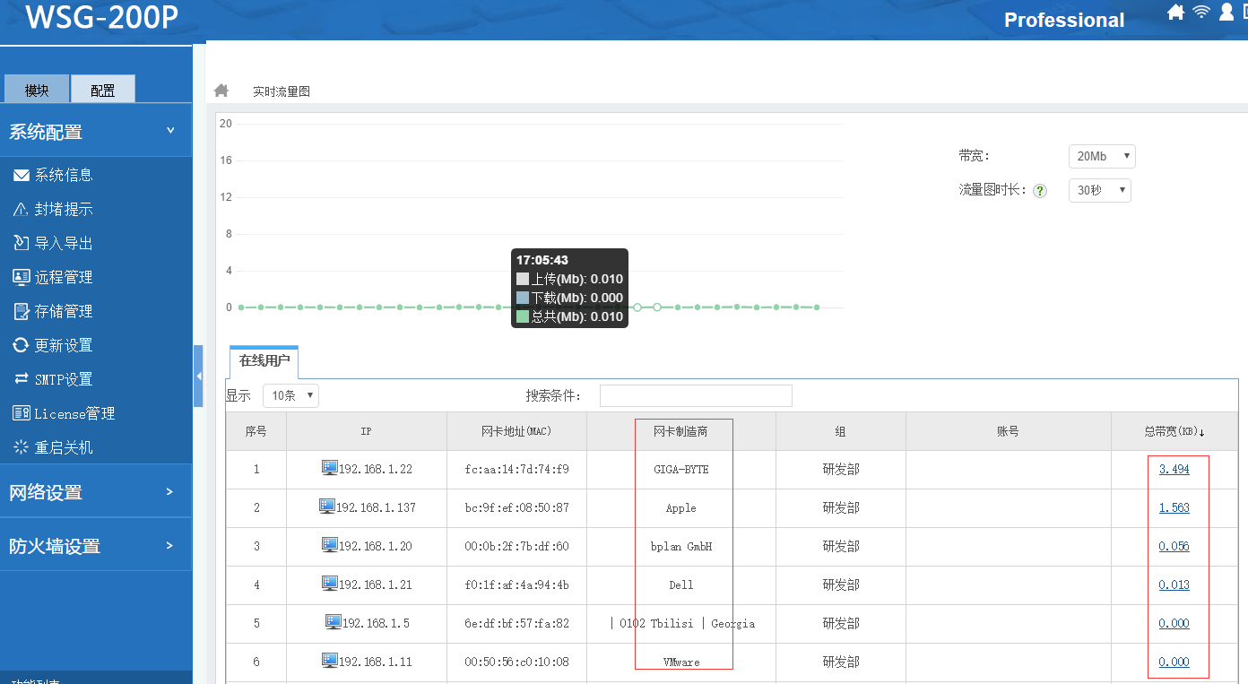
Task: Click computer icon for 192.168.1.22
Action: coord(329,468)
